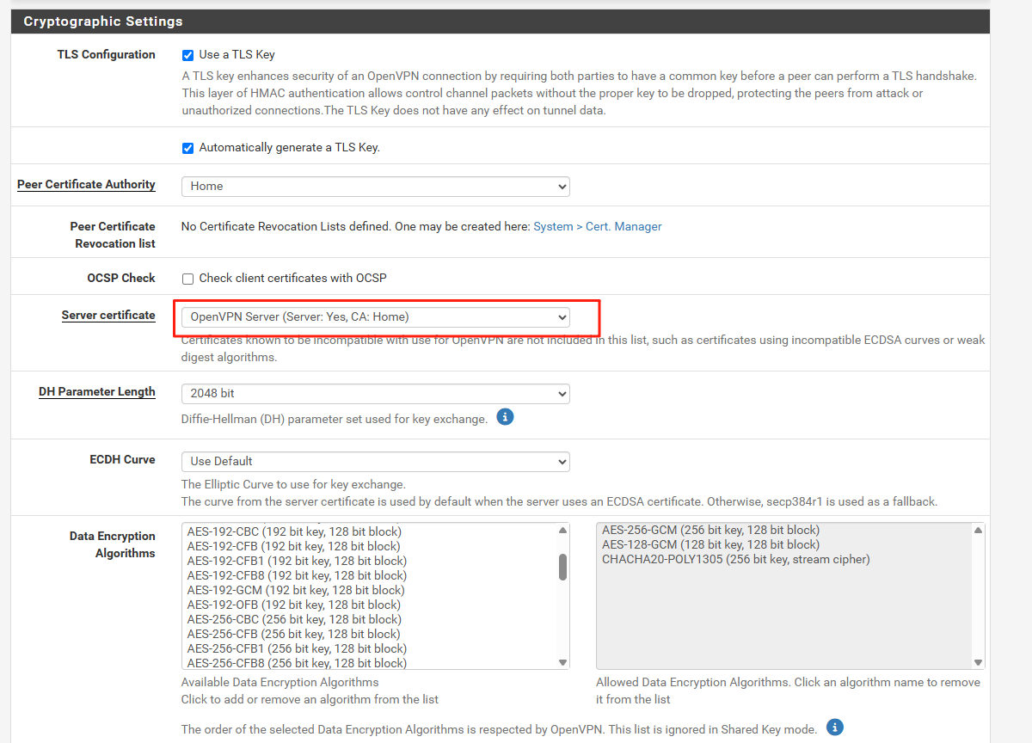This screenshot has height=743, width=1032.
Task: Click the Peer Certificate Authority label
Action: click(x=86, y=185)
